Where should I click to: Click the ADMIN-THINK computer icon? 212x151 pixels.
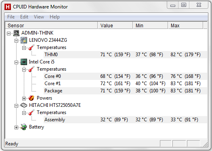[17, 33]
